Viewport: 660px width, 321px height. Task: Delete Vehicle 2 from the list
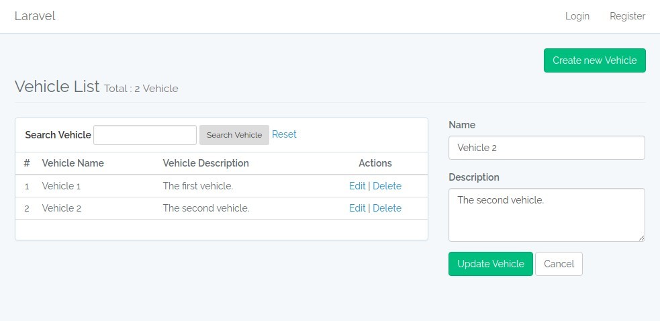point(387,208)
